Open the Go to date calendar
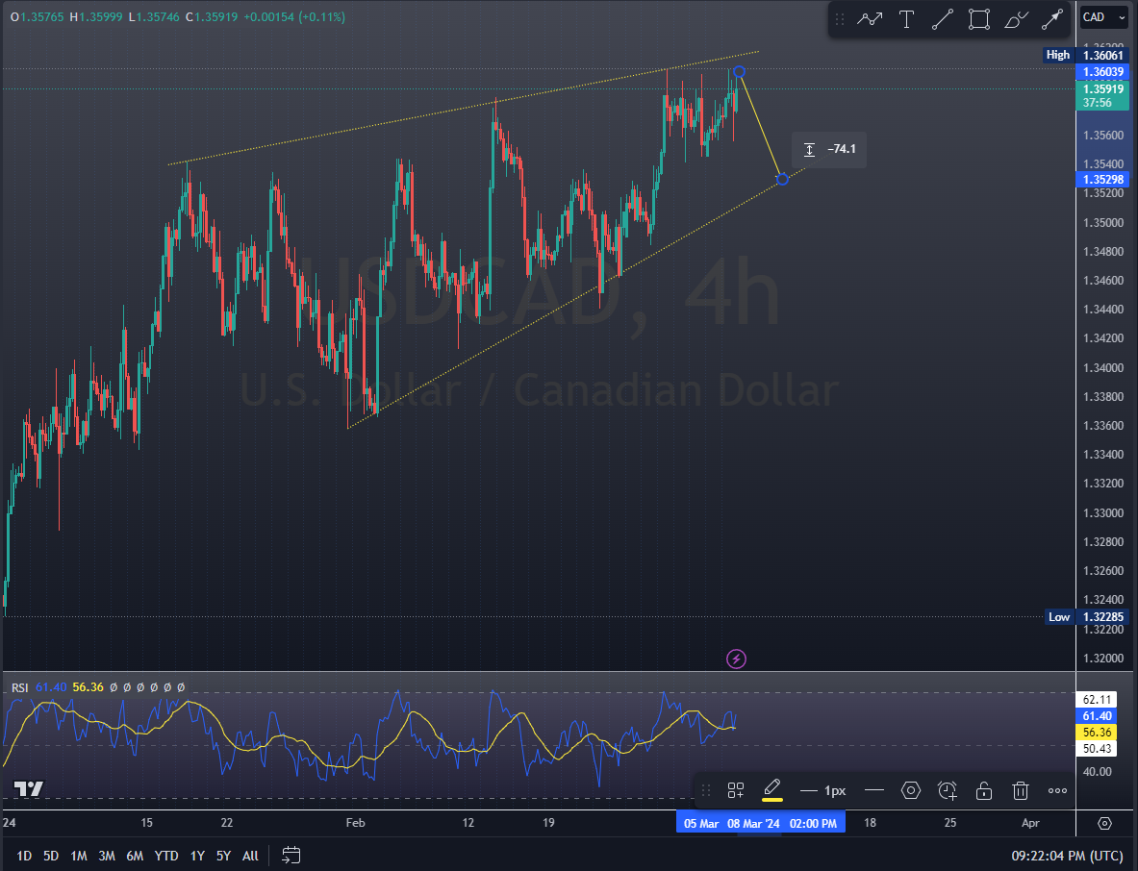 click(x=291, y=856)
